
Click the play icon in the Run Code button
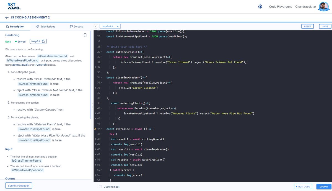pos(297,187)
